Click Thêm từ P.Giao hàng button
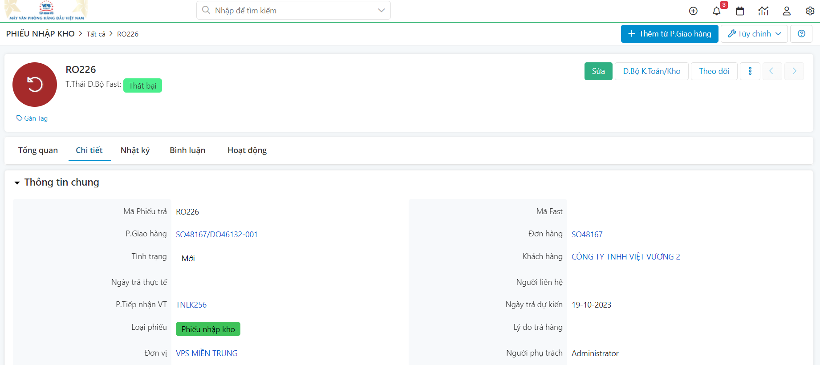The image size is (820, 365). click(670, 34)
